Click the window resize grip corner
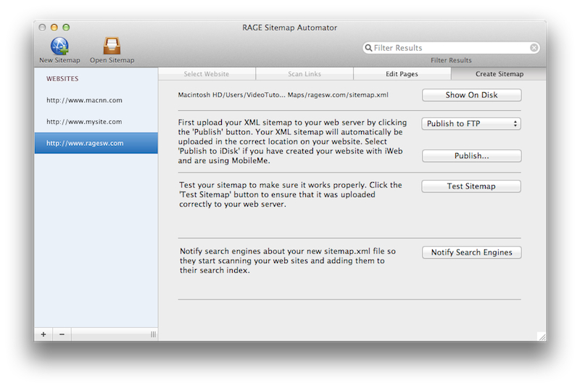 (542, 337)
